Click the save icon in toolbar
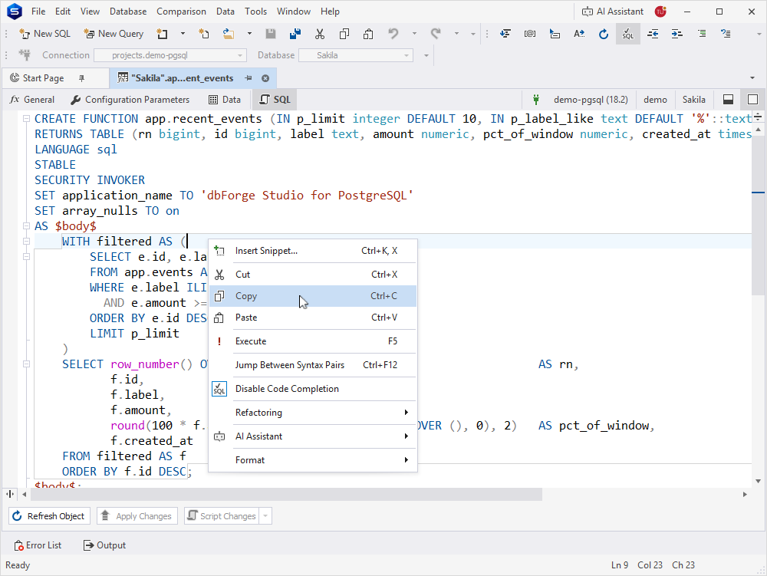767x576 pixels. click(271, 34)
